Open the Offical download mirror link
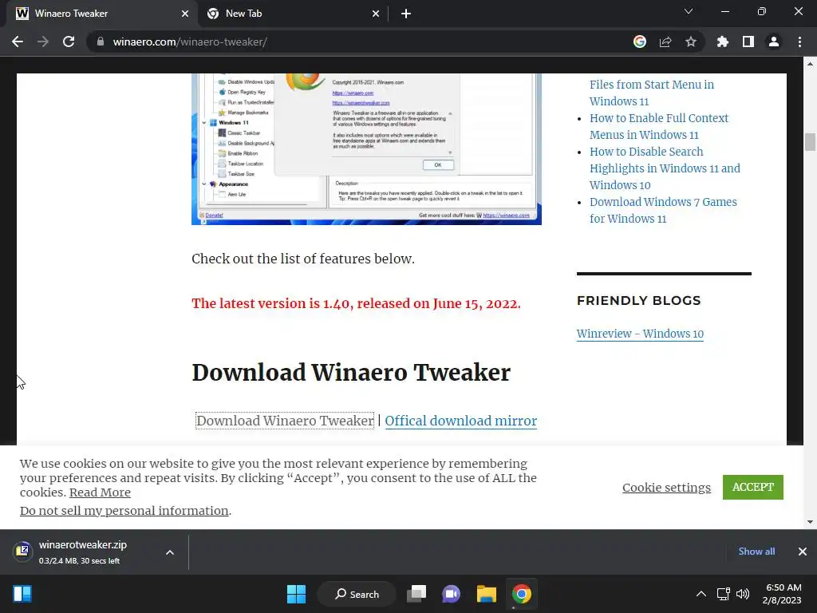Screen dimensions: 817x613 [460, 421]
